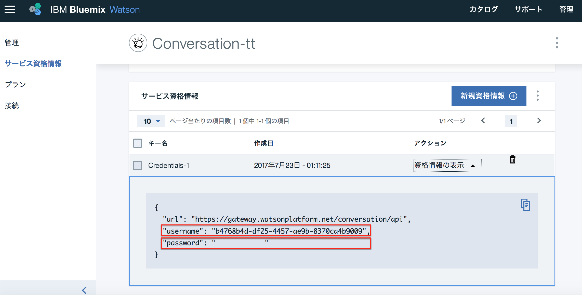Click the Watson Conversation service icon

[x=138, y=43]
